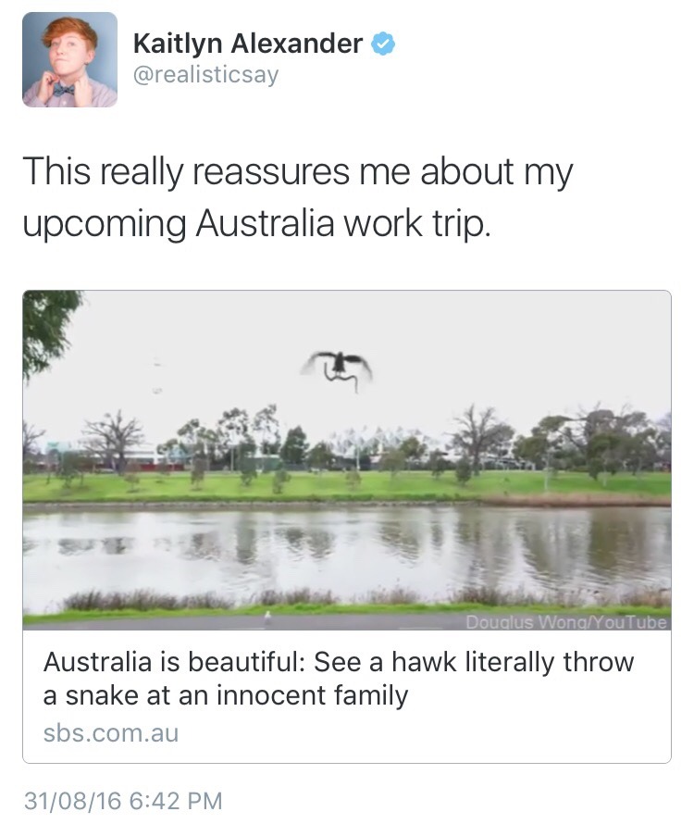Click Kaitlyn Alexander's profile avatar
Viewport: 694px width, 824px height.
click(x=69, y=60)
